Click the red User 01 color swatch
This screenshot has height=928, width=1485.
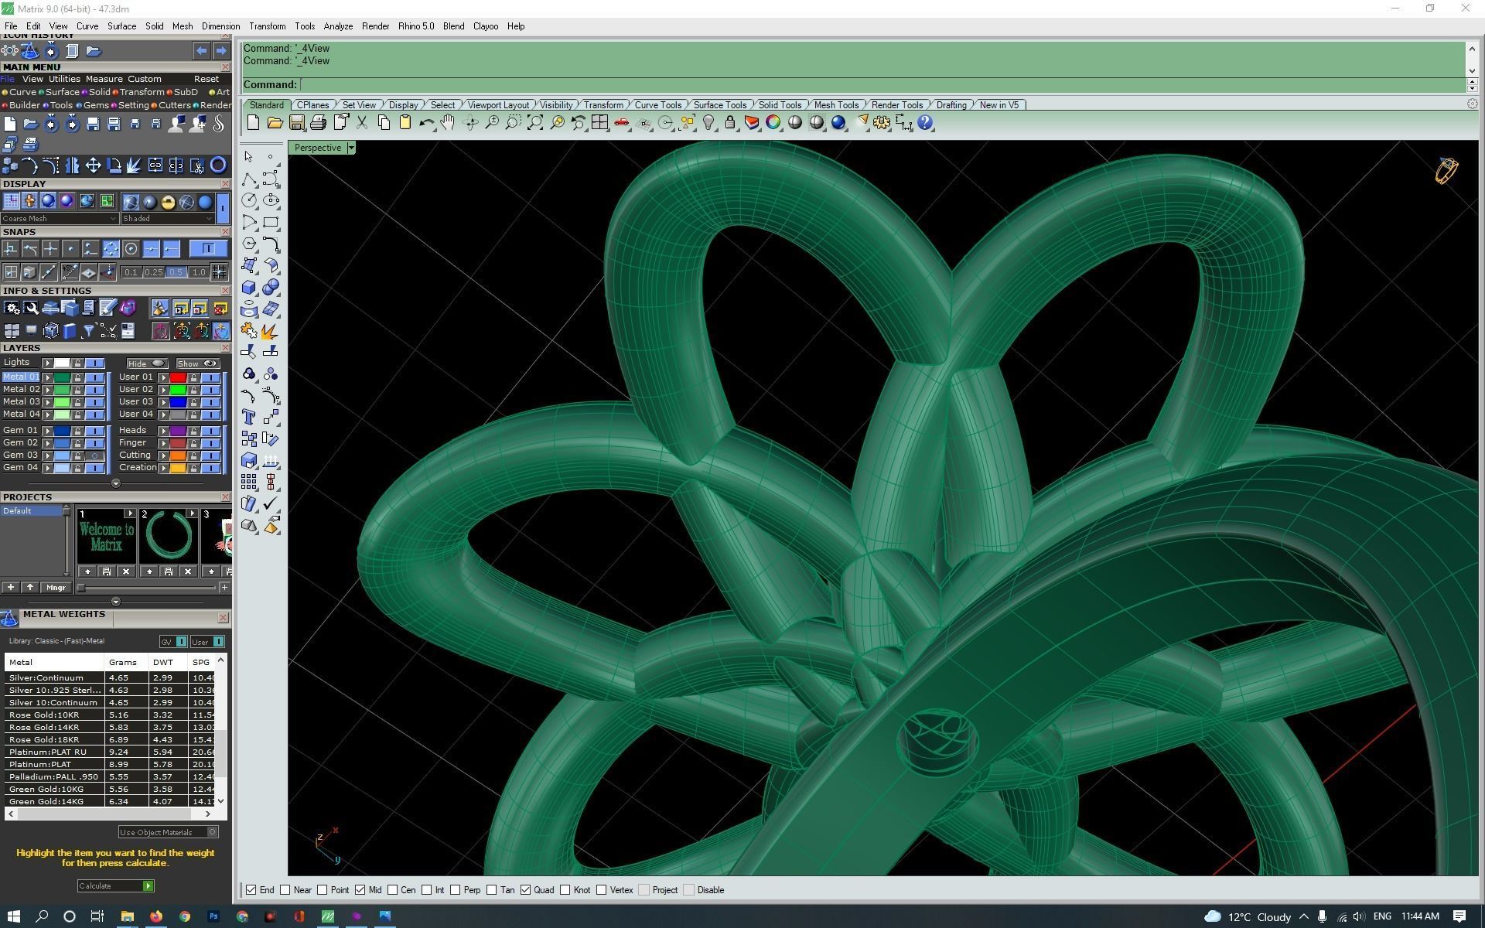178,377
